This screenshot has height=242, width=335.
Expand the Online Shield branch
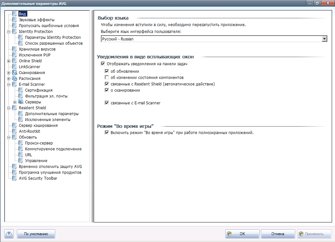pos(9,61)
